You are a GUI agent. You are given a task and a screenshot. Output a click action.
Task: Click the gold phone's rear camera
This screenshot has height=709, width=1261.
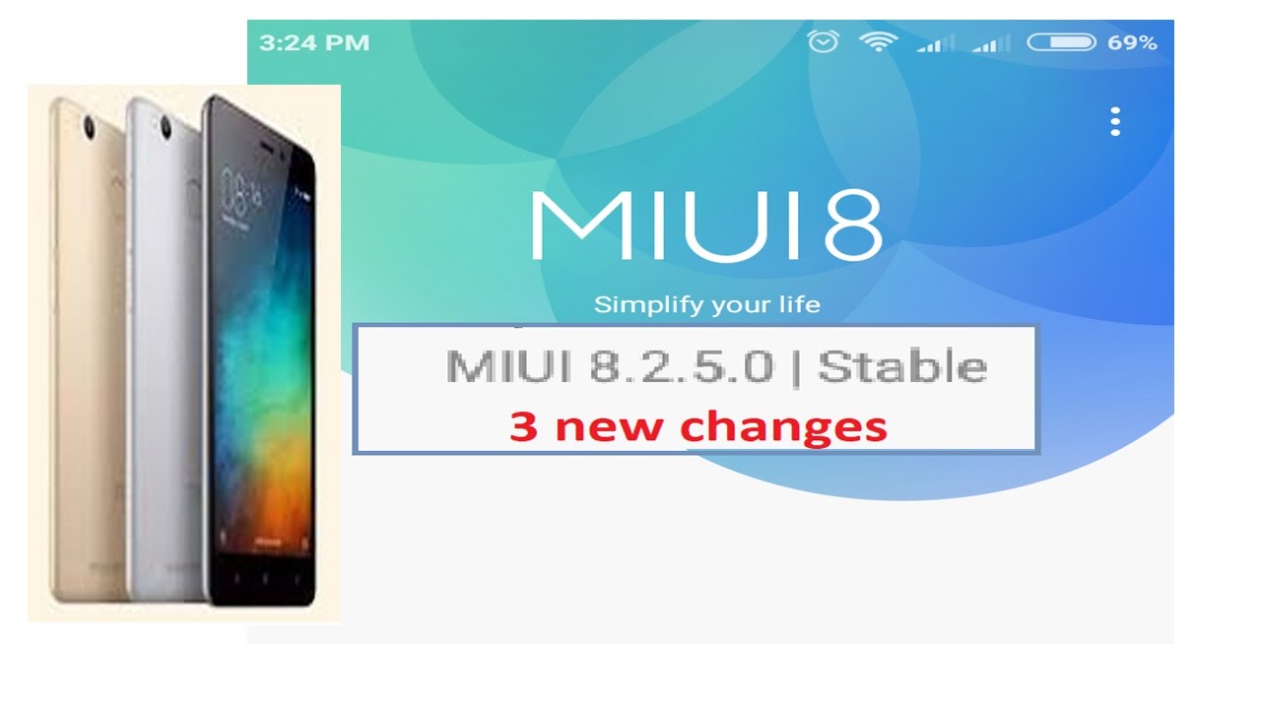[87, 127]
